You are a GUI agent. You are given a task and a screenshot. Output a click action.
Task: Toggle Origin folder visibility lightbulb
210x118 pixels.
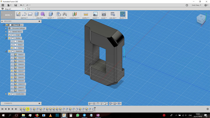9,35
